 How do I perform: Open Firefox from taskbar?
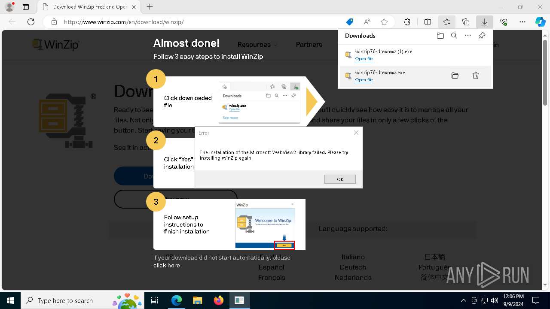coord(219,300)
